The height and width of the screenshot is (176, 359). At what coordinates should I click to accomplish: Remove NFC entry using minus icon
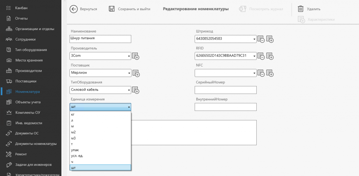261,73
